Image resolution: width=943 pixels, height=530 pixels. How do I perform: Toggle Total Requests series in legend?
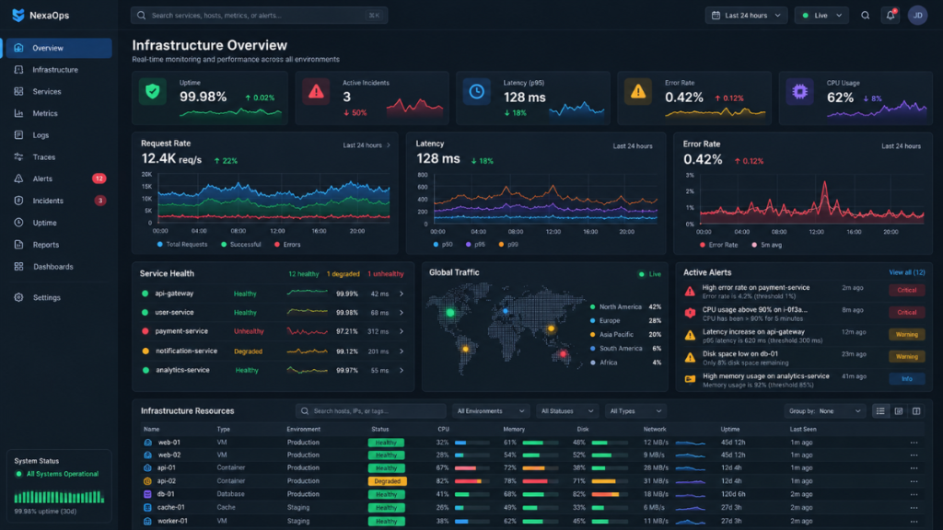tap(182, 245)
